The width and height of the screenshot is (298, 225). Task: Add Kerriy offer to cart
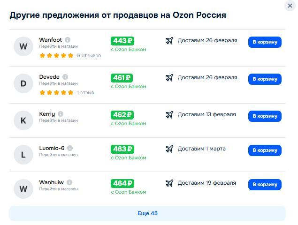click(x=265, y=116)
